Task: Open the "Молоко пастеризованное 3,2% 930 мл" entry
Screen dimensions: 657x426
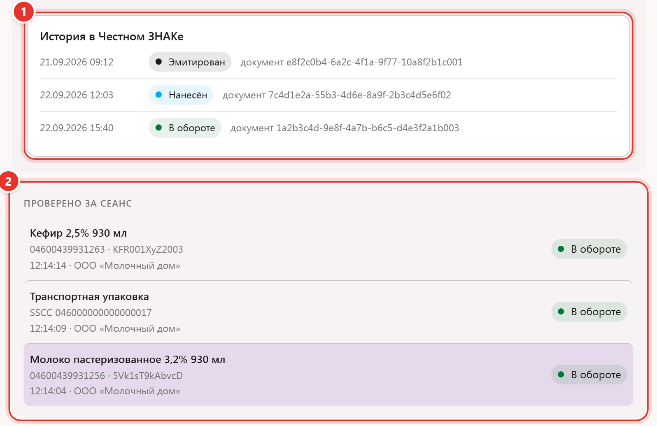Action: [x=328, y=375]
